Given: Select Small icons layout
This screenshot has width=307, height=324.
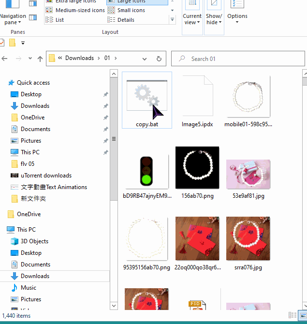Looking at the screenshot, I should [126, 10].
